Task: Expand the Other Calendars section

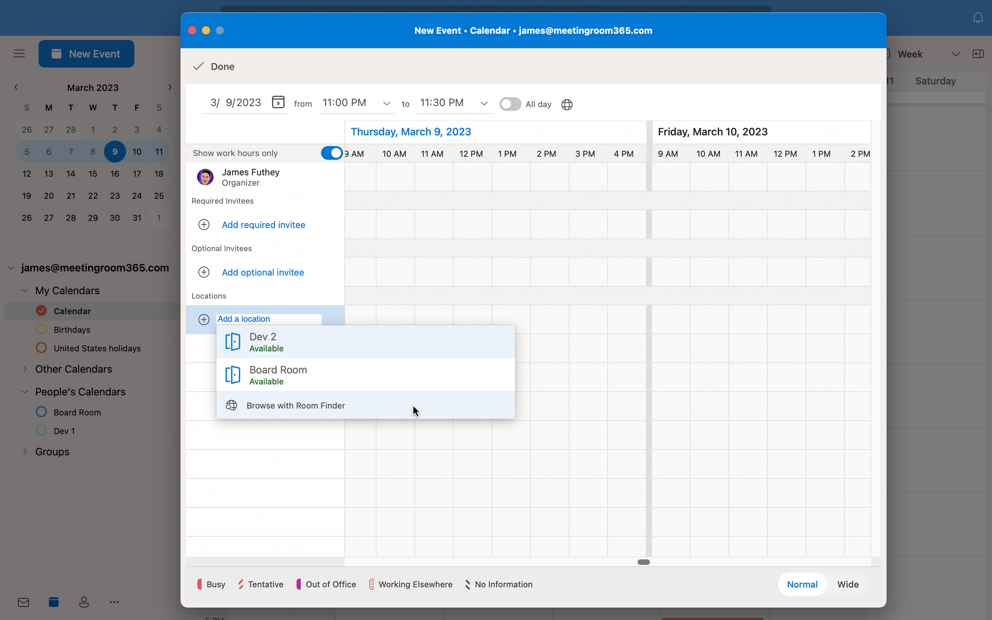Action: tap(25, 369)
